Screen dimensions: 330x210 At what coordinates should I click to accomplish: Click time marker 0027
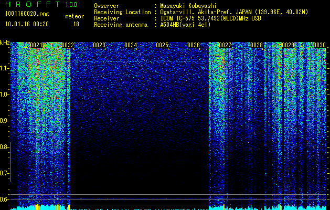pyautogui.click(x=225, y=45)
